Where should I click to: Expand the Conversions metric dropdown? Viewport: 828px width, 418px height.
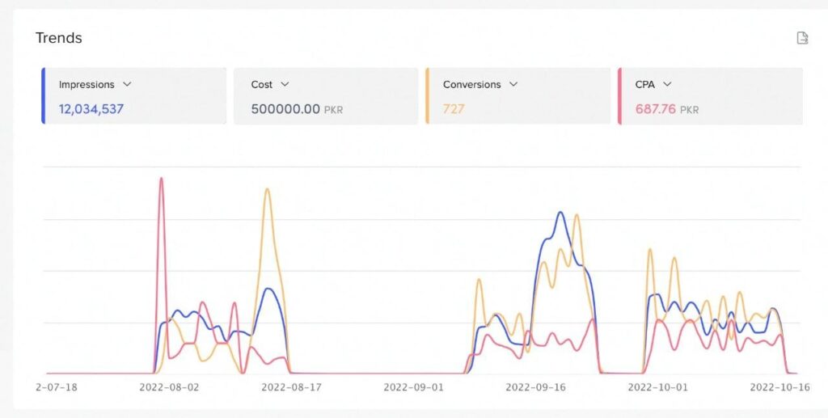click(x=514, y=84)
